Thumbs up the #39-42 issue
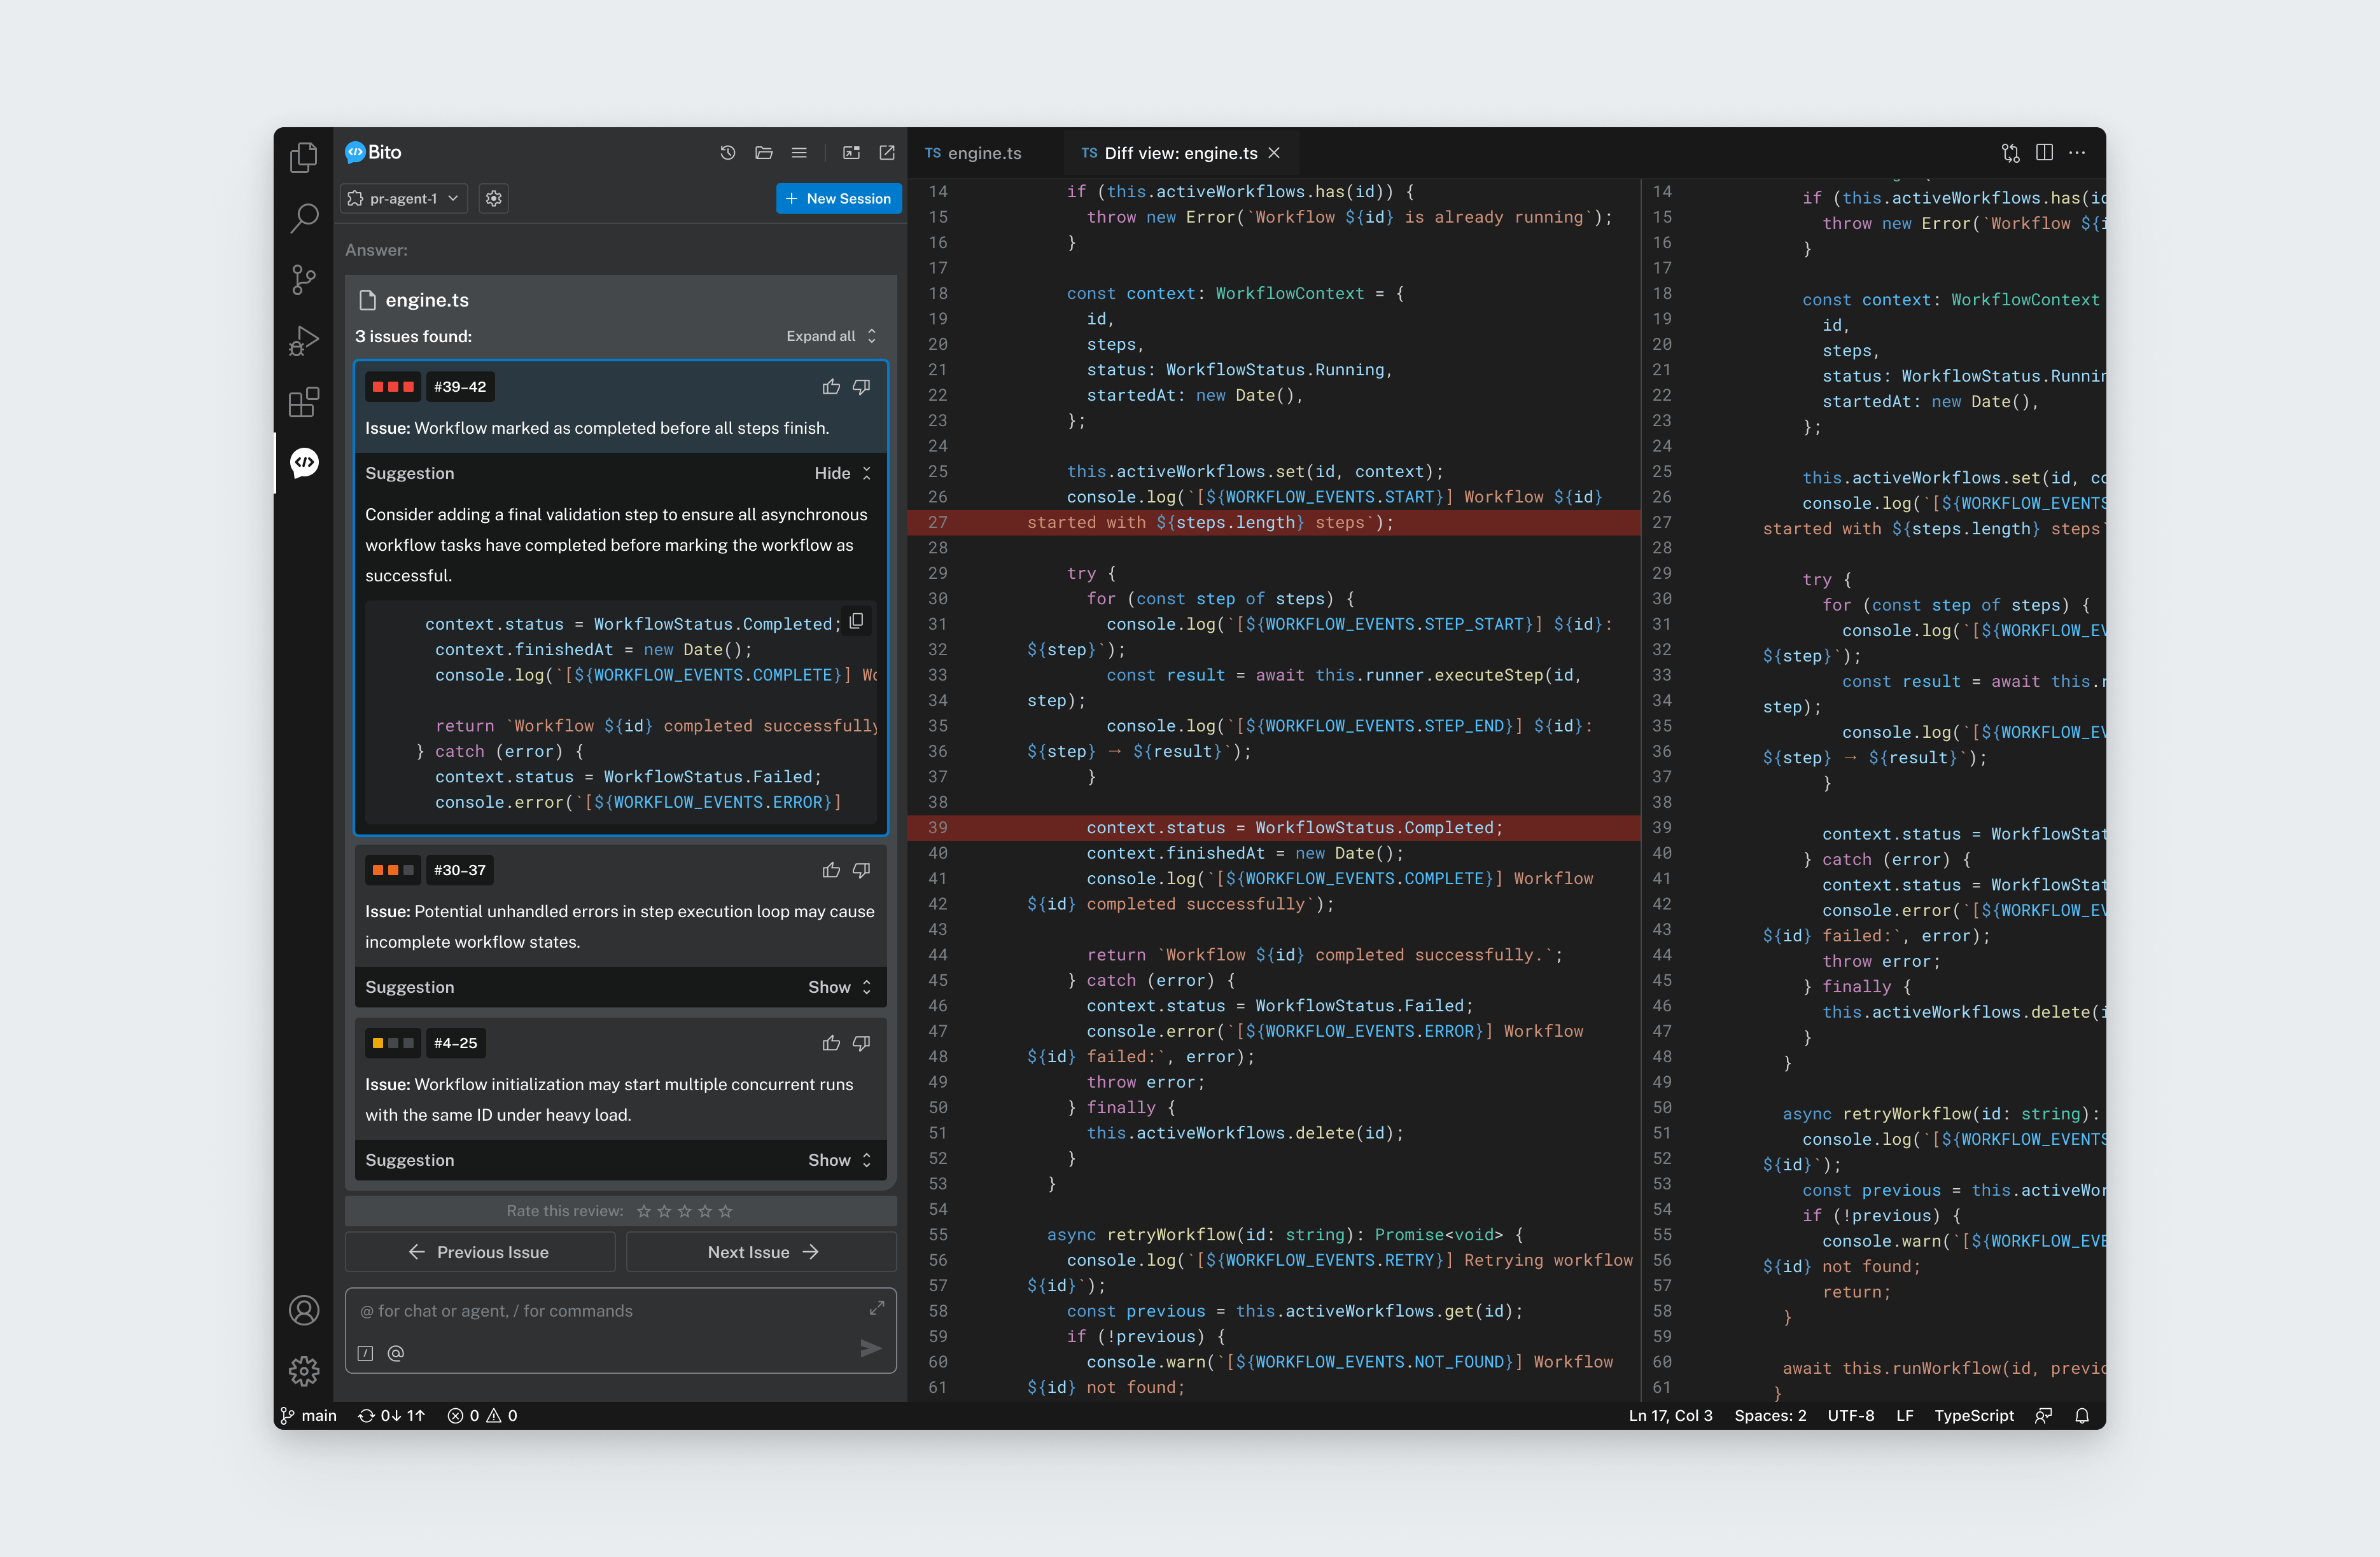Screen dimensions: 2380x1557 click(x=830, y=387)
